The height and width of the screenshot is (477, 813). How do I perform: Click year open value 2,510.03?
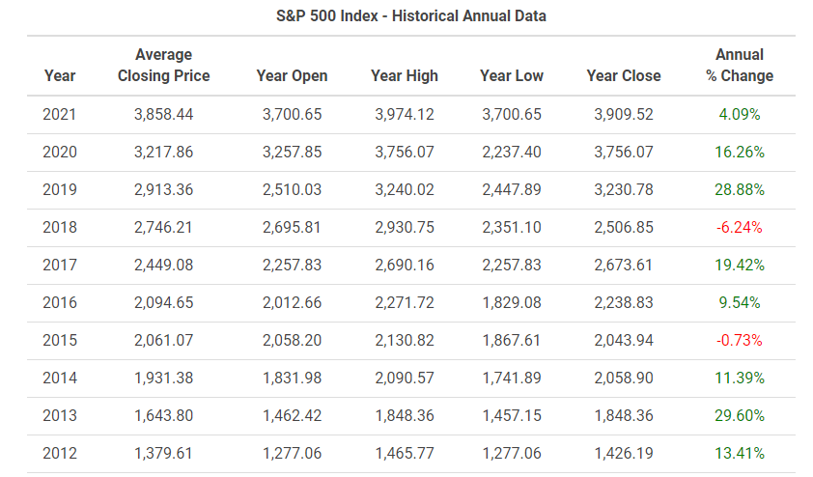click(x=292, y=190)
